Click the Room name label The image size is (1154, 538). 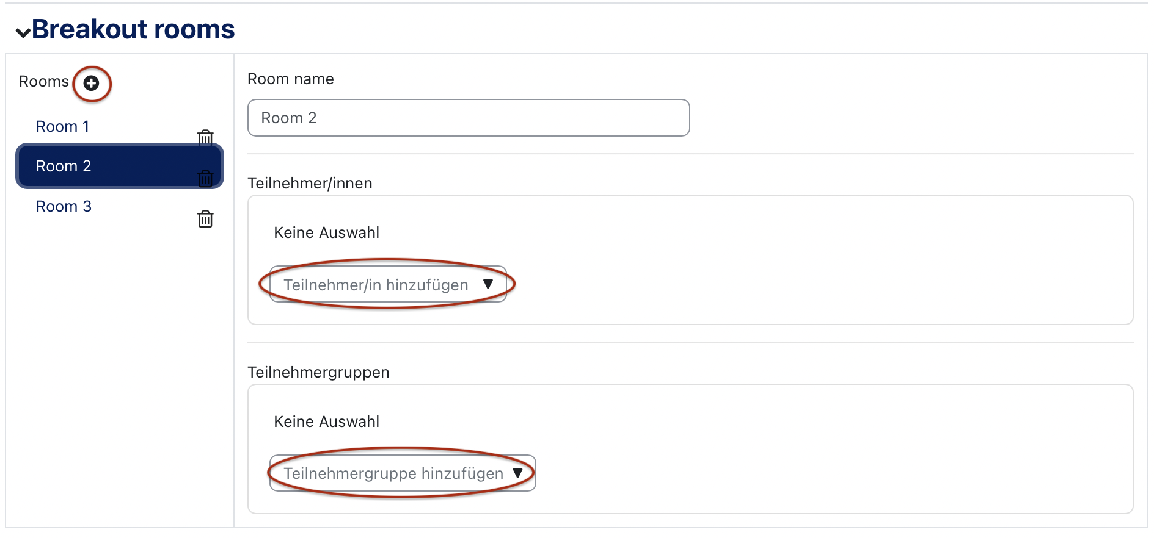290,79
